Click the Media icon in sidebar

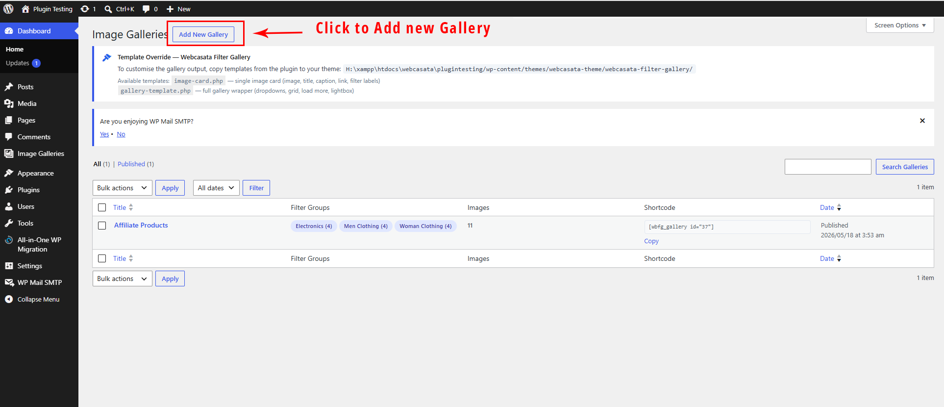(9, 103)
